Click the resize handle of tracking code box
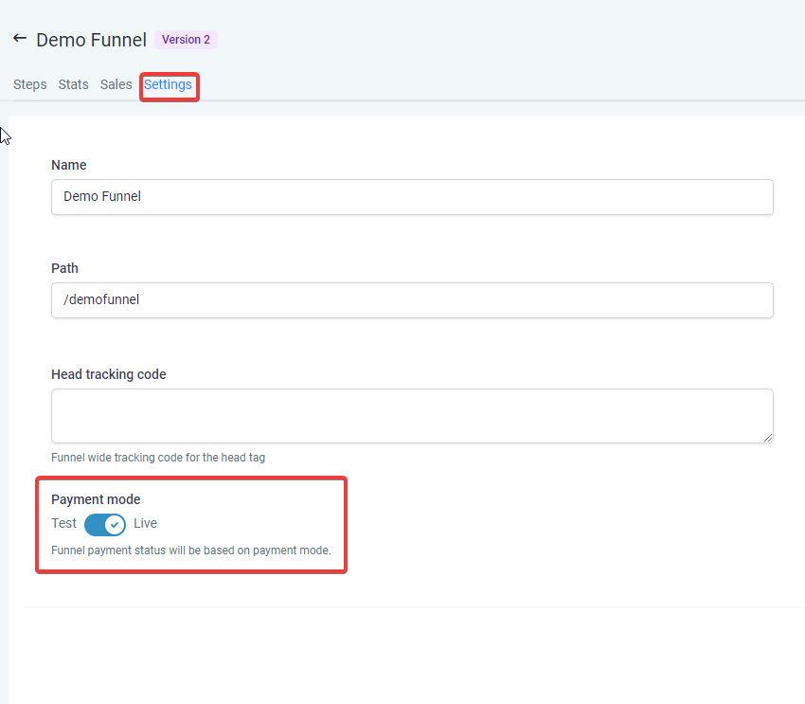This screenshot has width=805, height=704. [x=767, y=437]
